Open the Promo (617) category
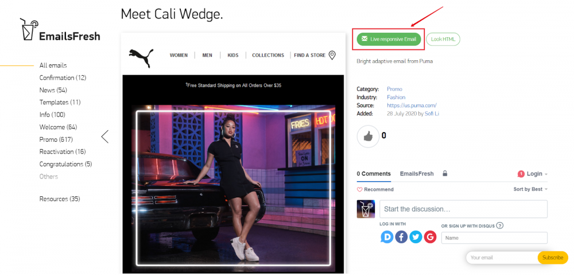The image size is (574, 276). coord(56,139)
